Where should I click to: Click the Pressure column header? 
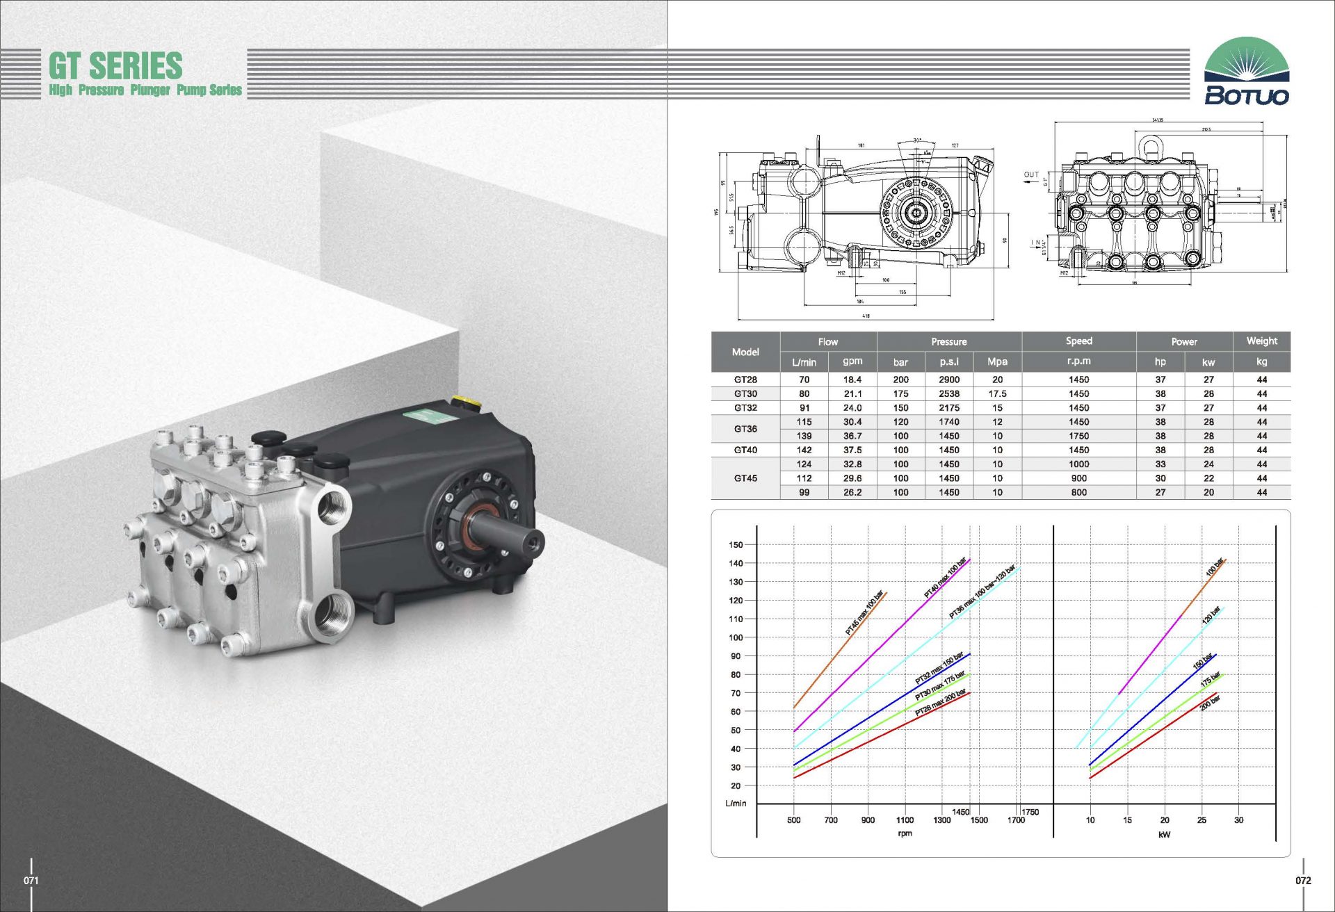[x=948, y=341]
